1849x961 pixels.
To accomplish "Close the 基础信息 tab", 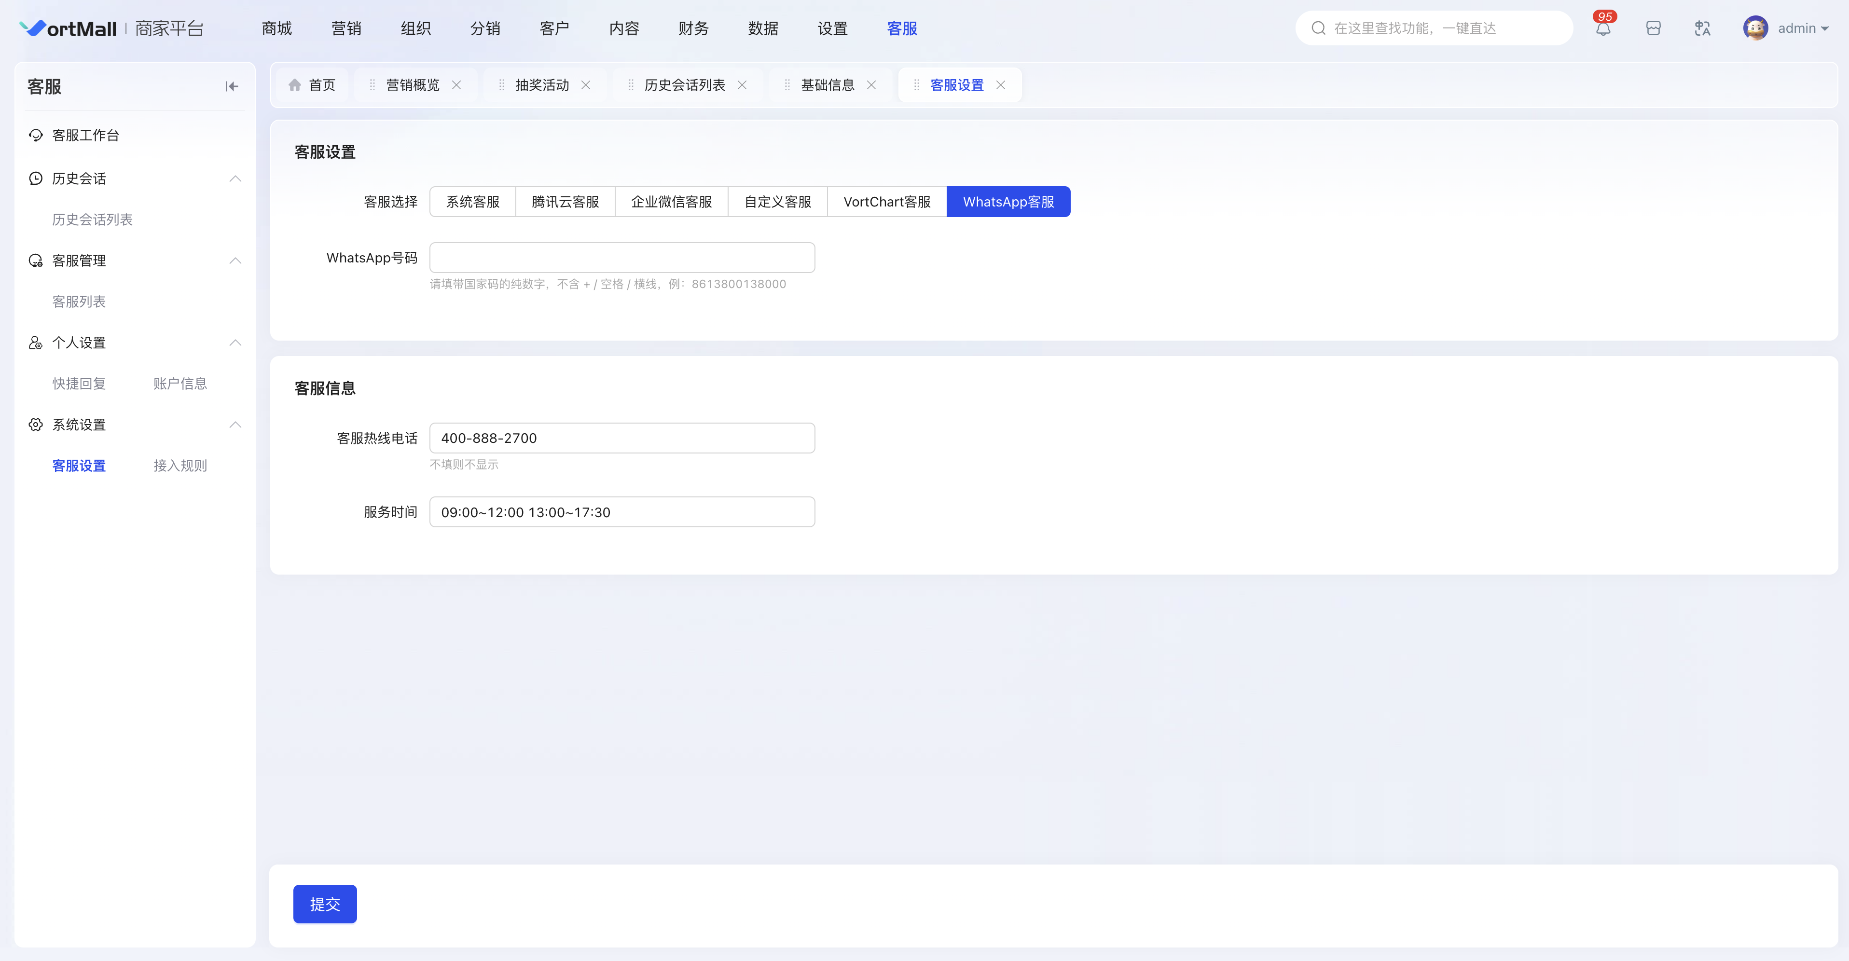I will point(871,85).
